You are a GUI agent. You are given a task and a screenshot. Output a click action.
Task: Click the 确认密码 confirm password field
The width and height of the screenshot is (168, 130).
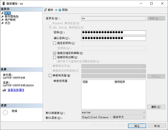pyautogui.click(x=114, y=38)
